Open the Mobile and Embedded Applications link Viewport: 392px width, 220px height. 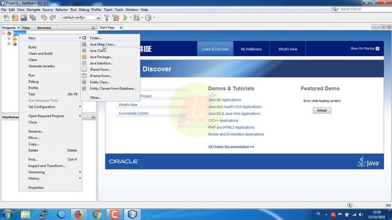(236, 134)
